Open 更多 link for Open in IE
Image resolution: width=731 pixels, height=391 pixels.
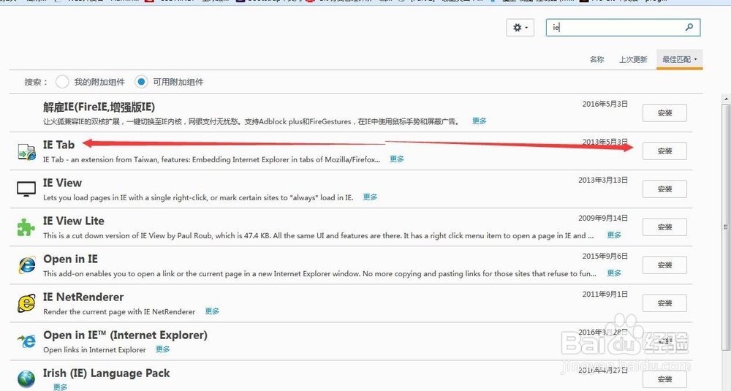[x=614, y=273]
